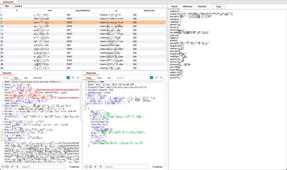
Task: Open search settings gear in Request panel
Action: [x=7, y=167]
